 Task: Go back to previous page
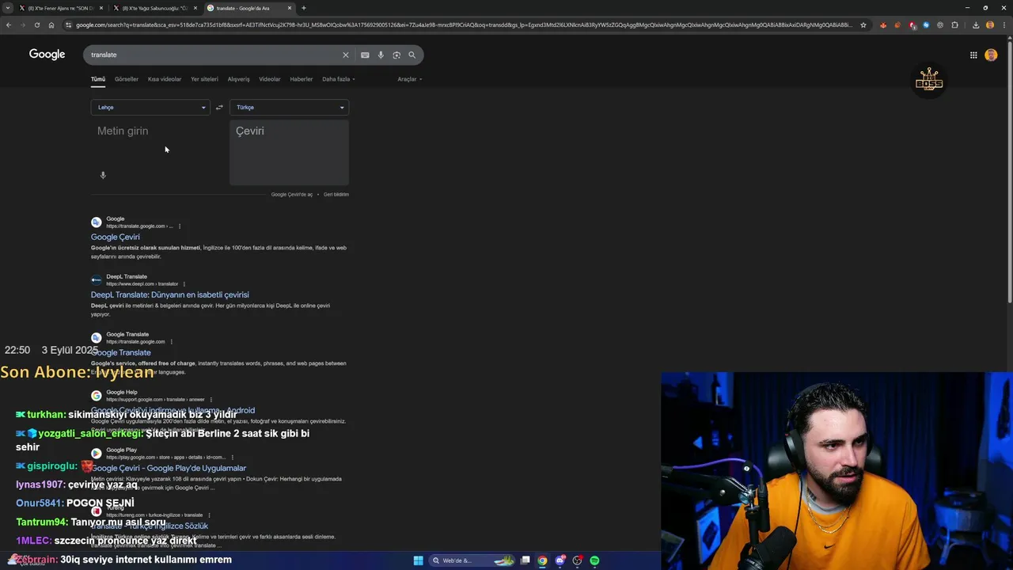[x=9, y=25]
